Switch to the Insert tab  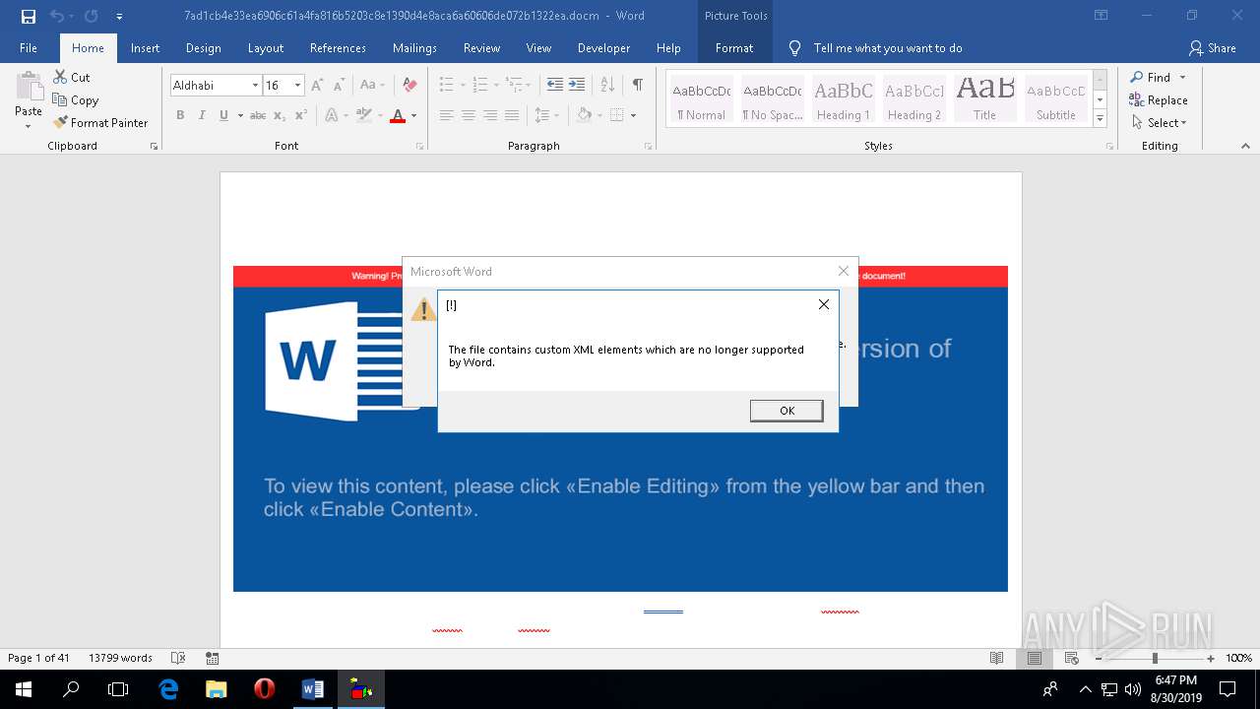[x=145, y=47]
